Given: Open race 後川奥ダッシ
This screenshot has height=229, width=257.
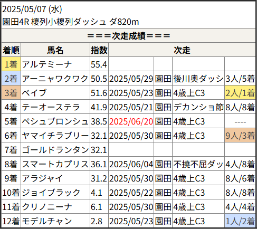Looking at the screenshot, I should point(198,79).
